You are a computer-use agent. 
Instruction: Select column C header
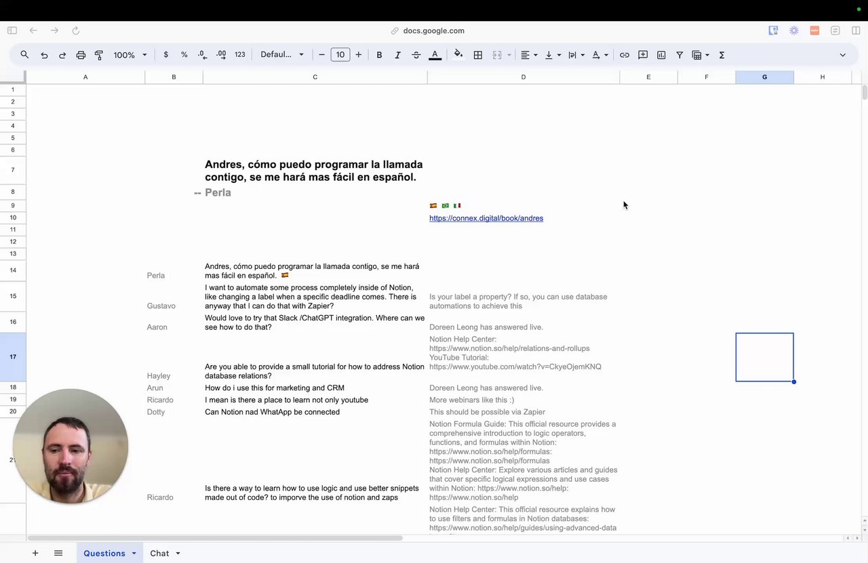315,77
